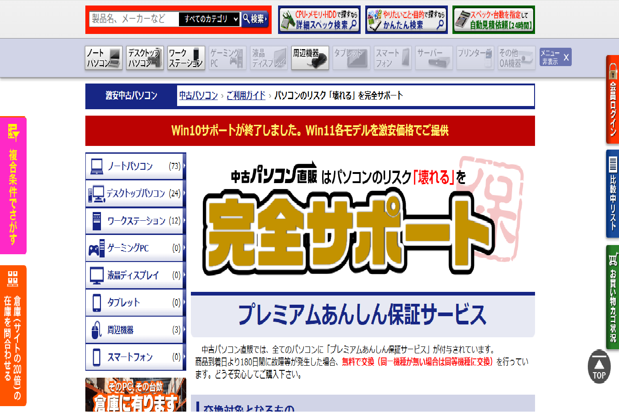This screenshot has height=413, width=619.
Task: Open デスクトップパソコン category in top icon bar
Action: pos(145,58)
